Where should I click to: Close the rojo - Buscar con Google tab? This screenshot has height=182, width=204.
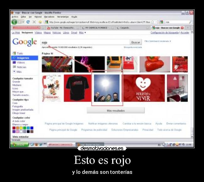tap(182, 28)
